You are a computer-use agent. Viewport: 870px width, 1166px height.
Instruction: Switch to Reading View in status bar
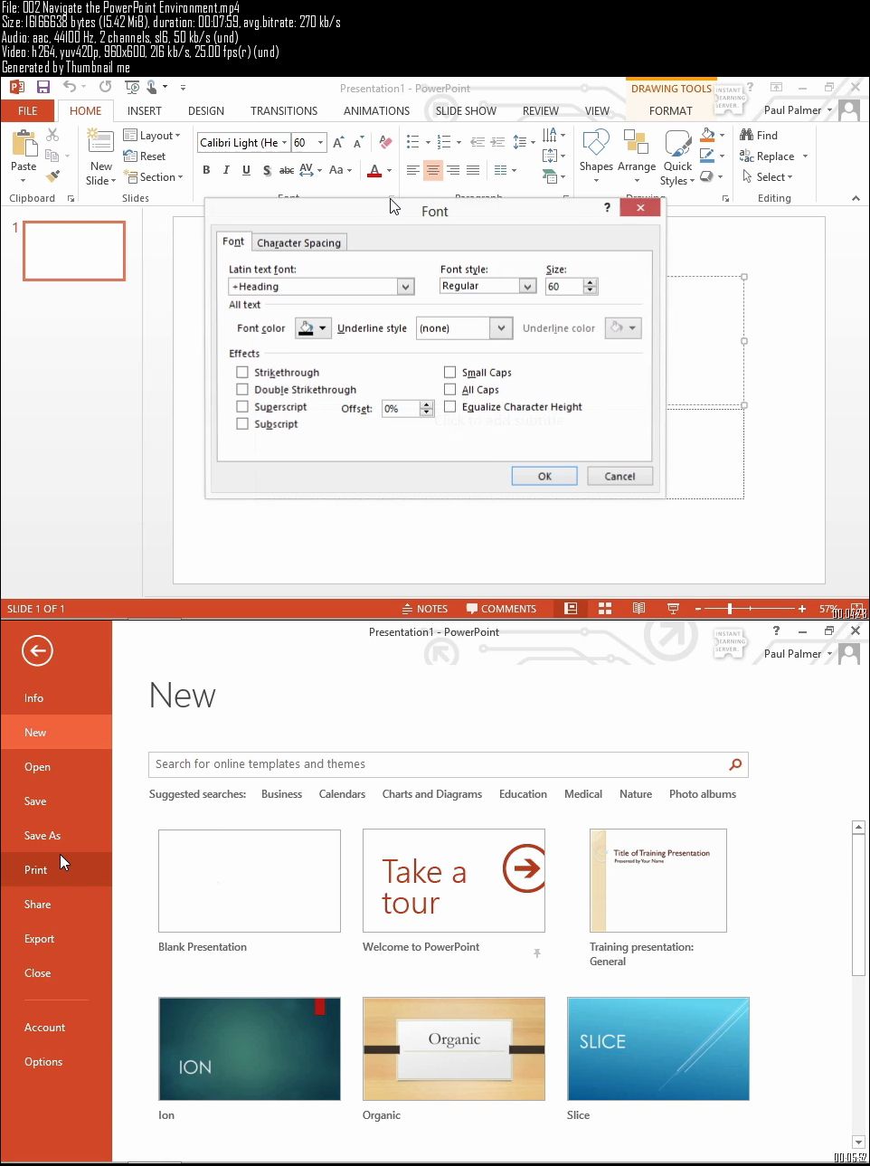pyautogui.click(x=639, y=609)
